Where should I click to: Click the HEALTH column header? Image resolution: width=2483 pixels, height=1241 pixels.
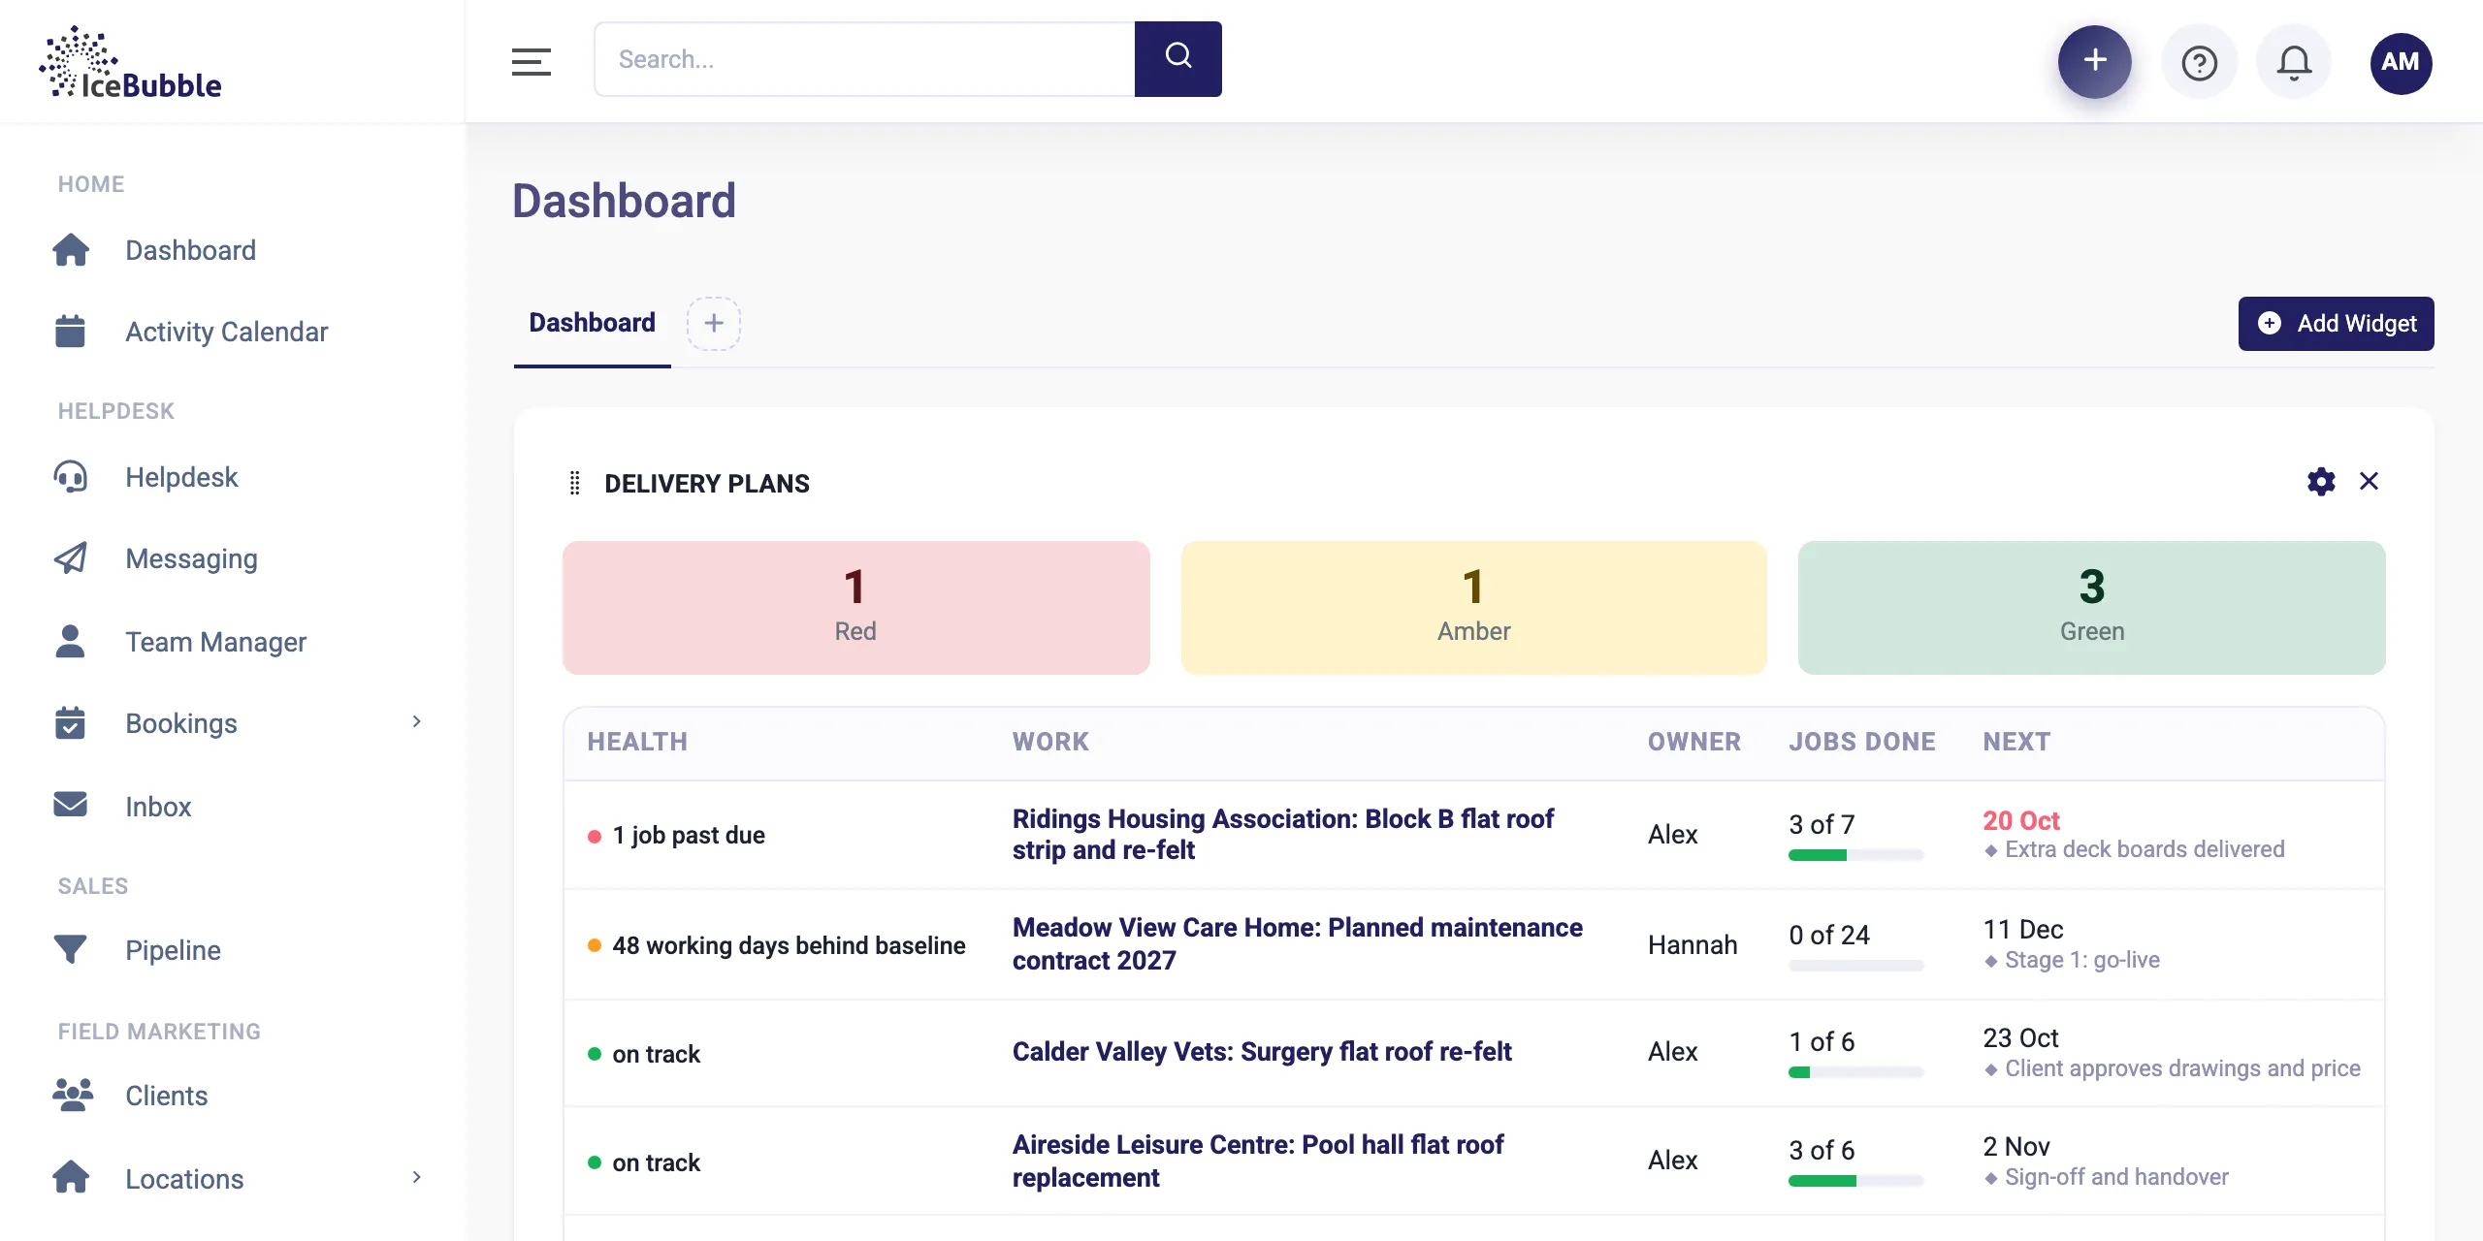[x=637, y=742]
